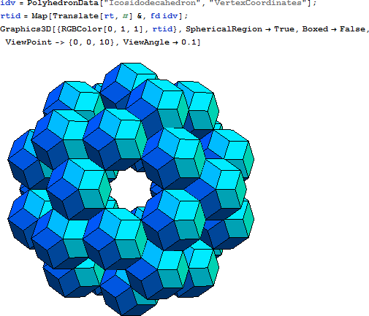Click the ViewAngle option name
369x316 pixels.
click(146, 42)
